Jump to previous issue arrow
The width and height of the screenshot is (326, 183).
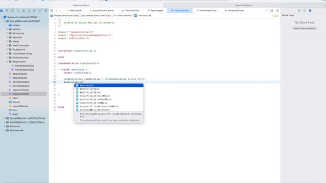tap(273, 16)
